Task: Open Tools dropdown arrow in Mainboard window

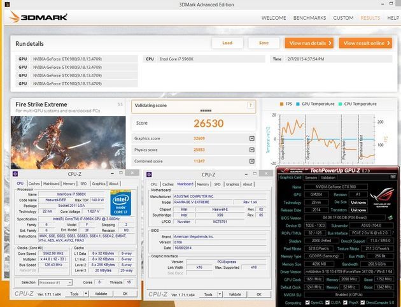Action: point(220,294)
